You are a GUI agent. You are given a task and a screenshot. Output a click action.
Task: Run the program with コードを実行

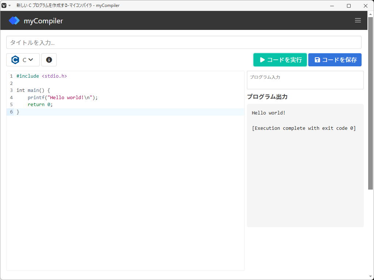point(280,60)
